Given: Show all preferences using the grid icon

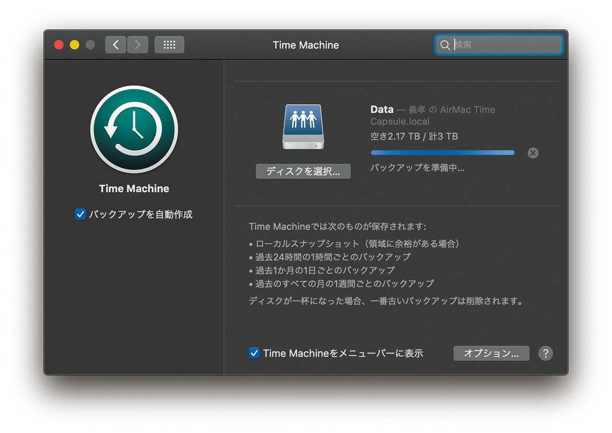Looking at the screenshot, I should [x=169, y=45].
